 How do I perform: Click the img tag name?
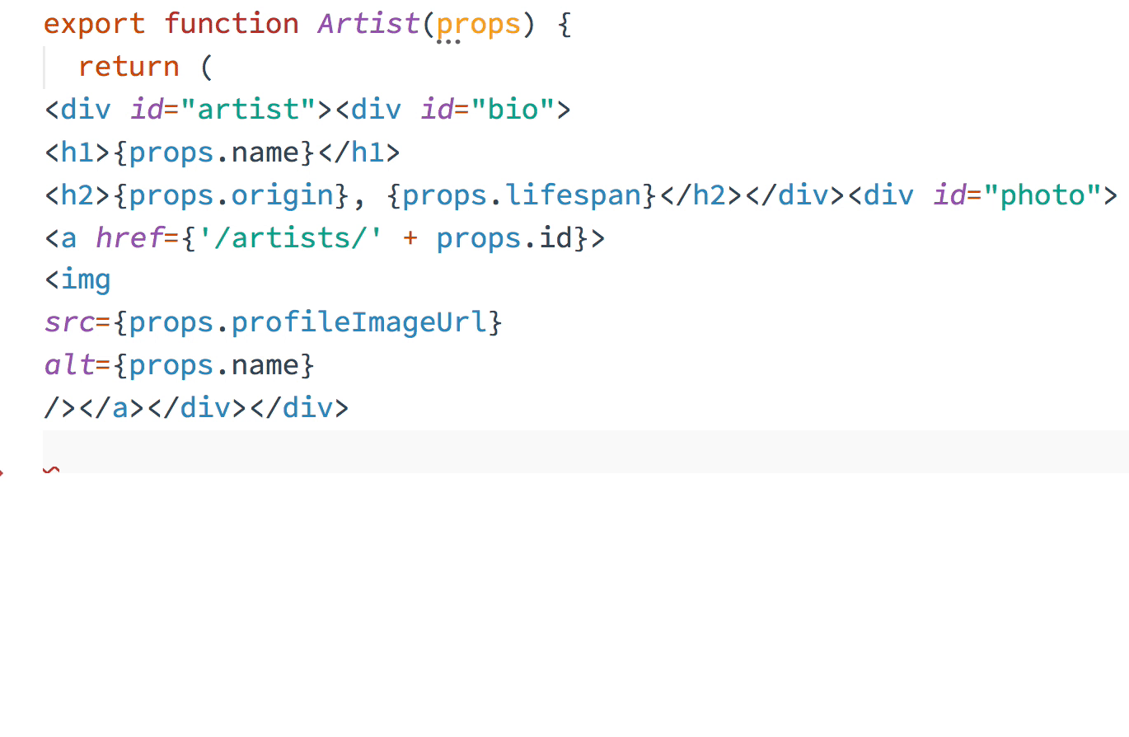pos(86,280)
